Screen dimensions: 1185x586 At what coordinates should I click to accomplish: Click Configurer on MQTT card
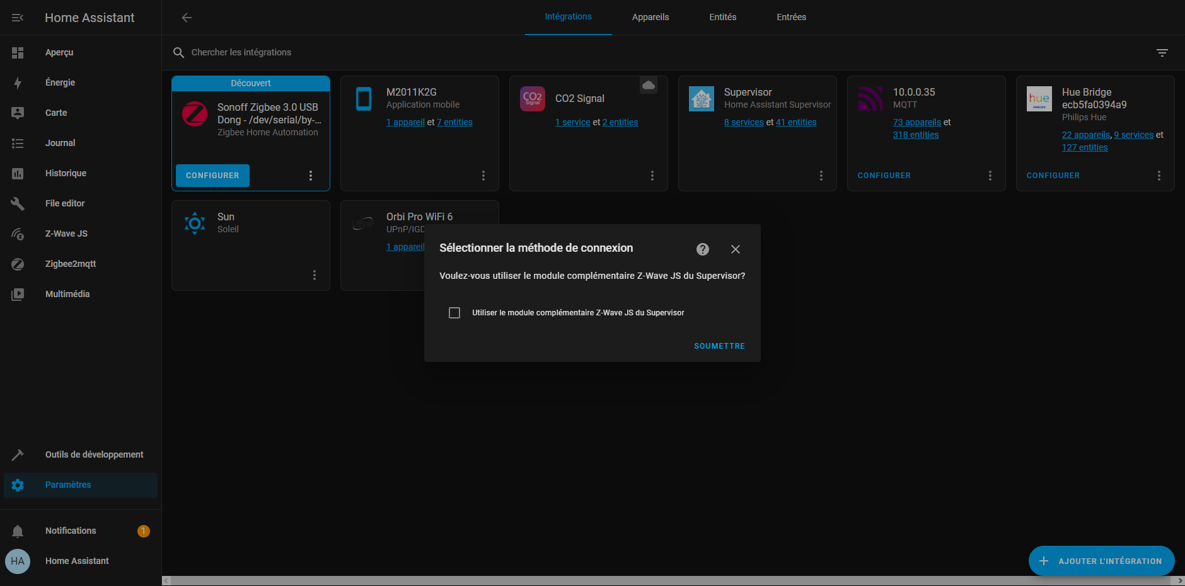[884, 176]
